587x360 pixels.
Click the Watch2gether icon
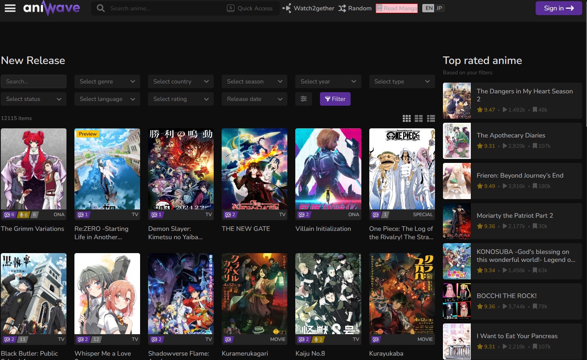tap(287, 8)
